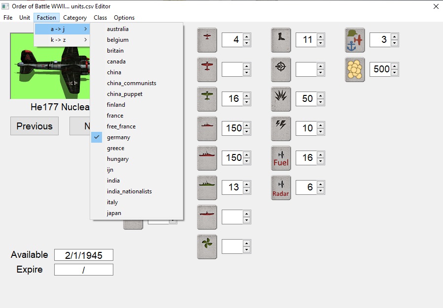The width and height of the screenshot is (443, 308).
Task: Click the boot movement icon
Action: pyautogui.click(x=281, y=40)
